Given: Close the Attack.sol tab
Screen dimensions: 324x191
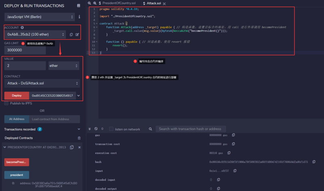Looking at the screenshot, I should [x=164, y=4].
